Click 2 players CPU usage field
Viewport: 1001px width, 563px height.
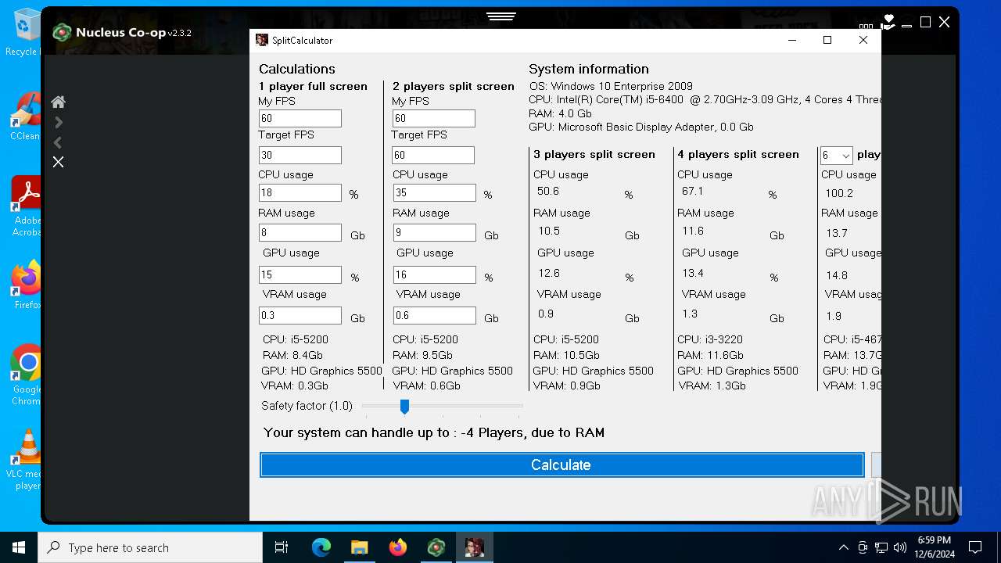[x=434, y=192]
